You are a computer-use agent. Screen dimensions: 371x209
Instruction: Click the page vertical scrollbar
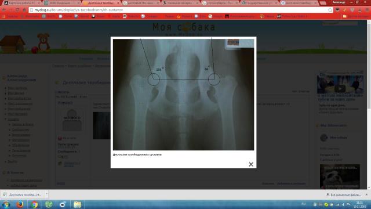[369, 105]
